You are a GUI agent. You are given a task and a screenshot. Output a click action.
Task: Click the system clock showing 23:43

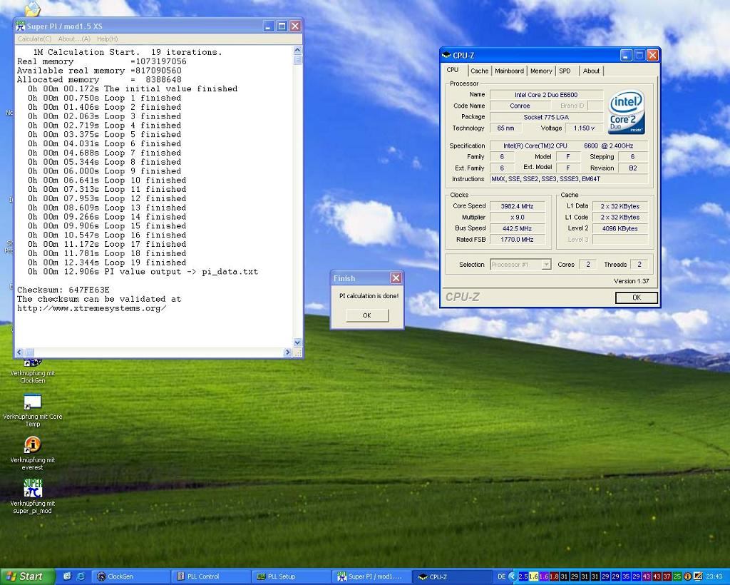[x=714, y=576]
